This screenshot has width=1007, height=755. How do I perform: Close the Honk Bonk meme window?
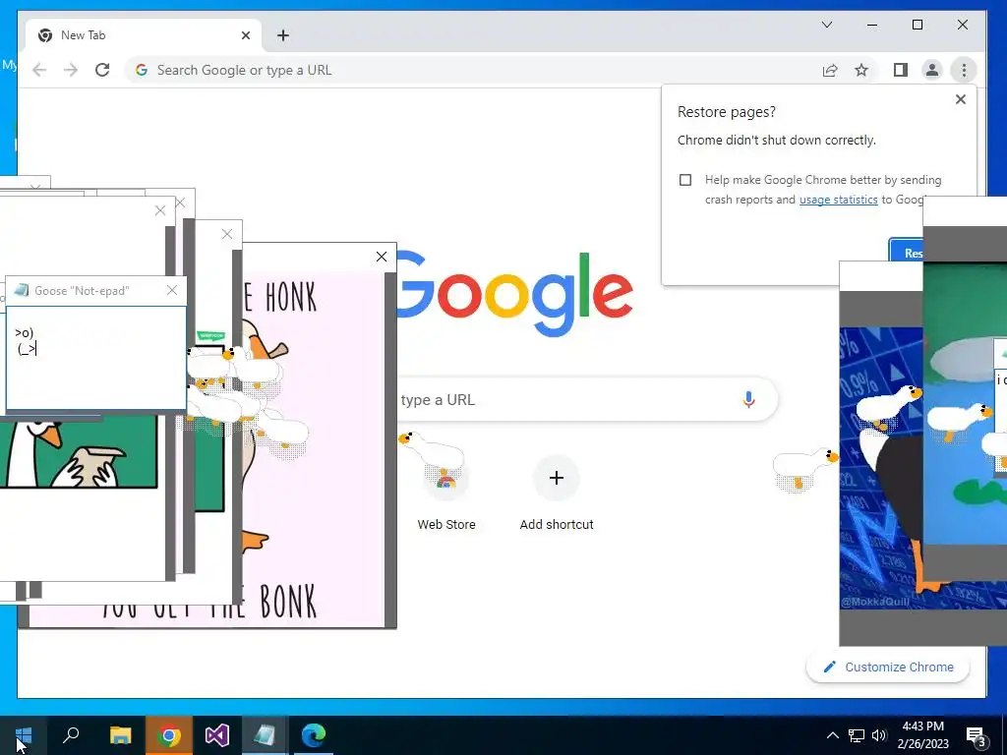pos(382,257)
